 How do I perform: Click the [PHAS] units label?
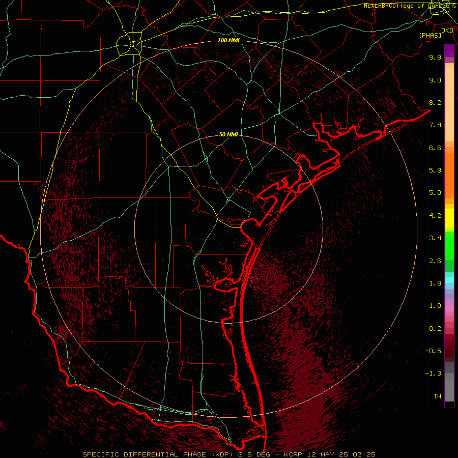[x=430, y=36]
